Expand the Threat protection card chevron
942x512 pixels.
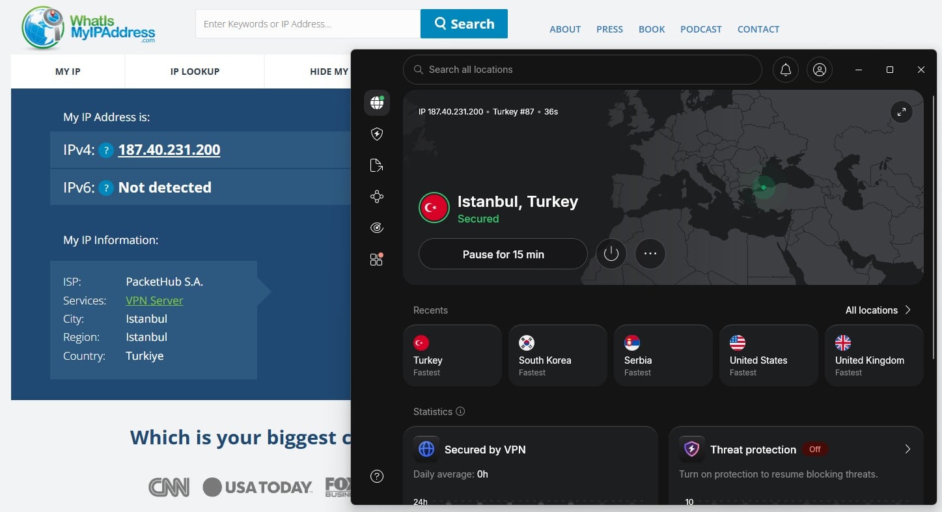907,449
